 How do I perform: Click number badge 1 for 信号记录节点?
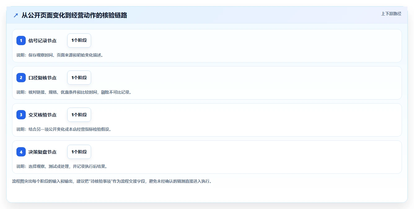pyautogui.click(x=21, y=41)
